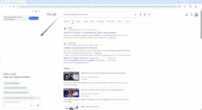The image size is (202, 110).
Task: Focus the Gemini prompt input field
Action: pyautogui.click(x=21, y=102)
